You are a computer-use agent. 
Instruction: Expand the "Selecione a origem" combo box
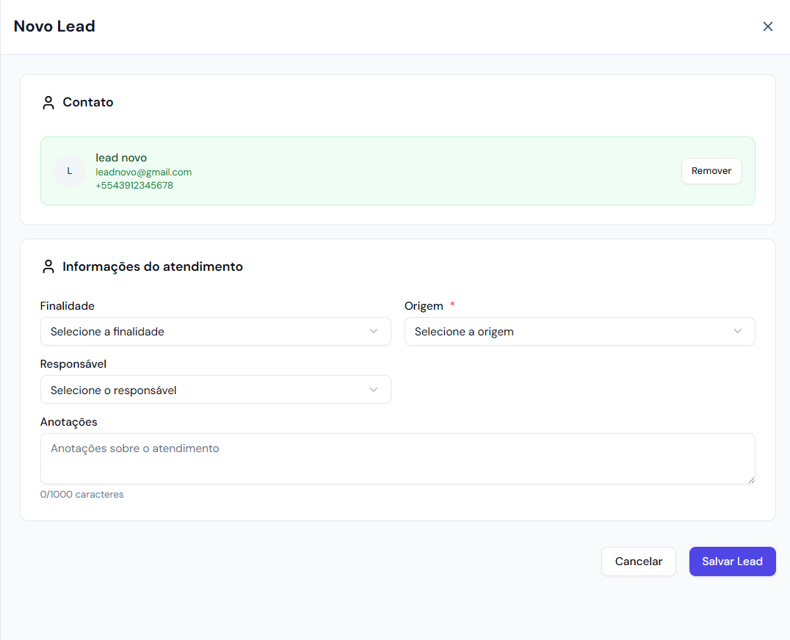coord(569,332)
